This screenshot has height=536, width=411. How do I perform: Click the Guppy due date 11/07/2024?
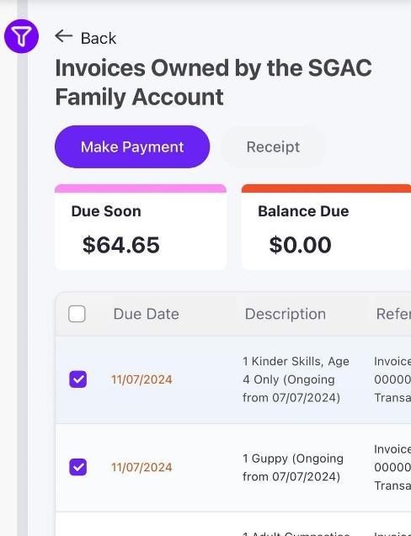pos(141,467)
